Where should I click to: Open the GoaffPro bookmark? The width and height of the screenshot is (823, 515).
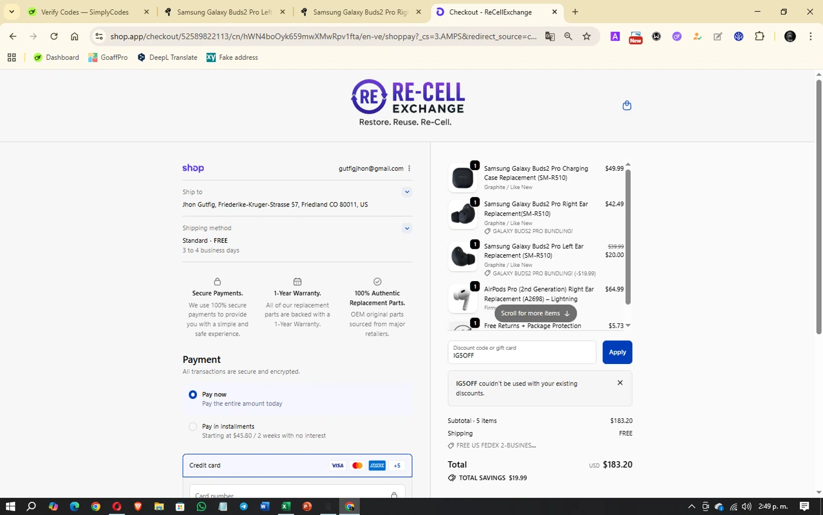click(x=108, y=58)
